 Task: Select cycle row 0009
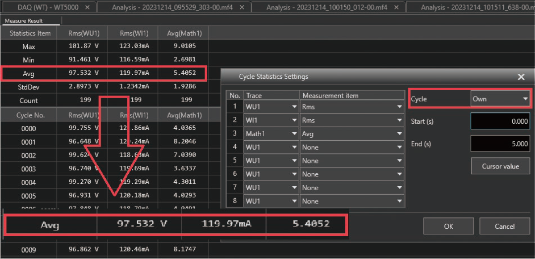click(x=29, y=250)
